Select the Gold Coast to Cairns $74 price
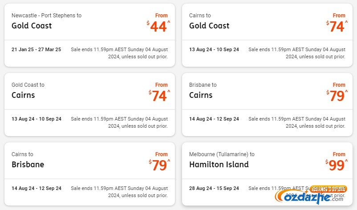Screen dimensions: 357x210 tap(159, 96)
